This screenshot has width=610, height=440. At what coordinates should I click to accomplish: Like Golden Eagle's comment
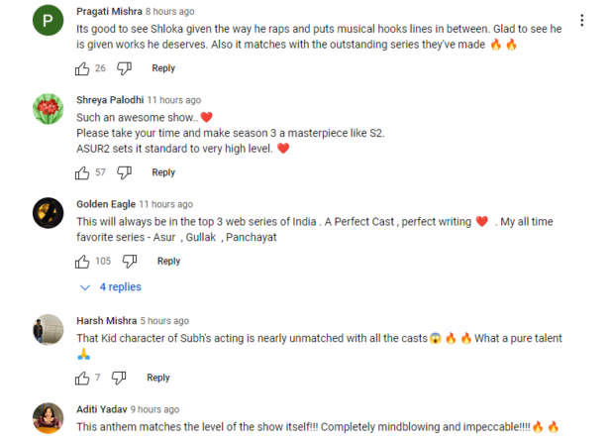click(82, 262)
